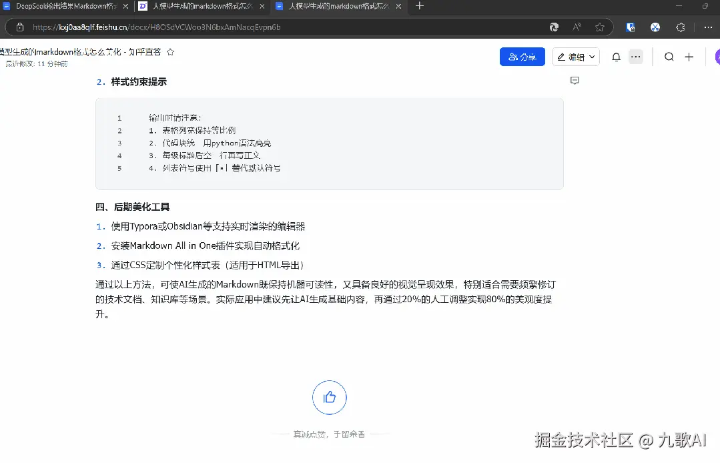Click the magnifier to search the document
The image size is (720, 463).
click(669, 57)
